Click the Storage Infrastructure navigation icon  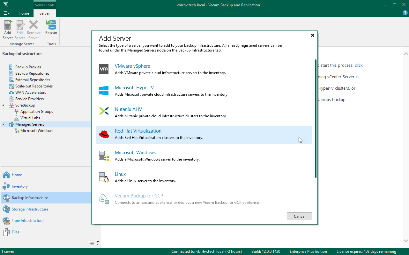(6, 209)
